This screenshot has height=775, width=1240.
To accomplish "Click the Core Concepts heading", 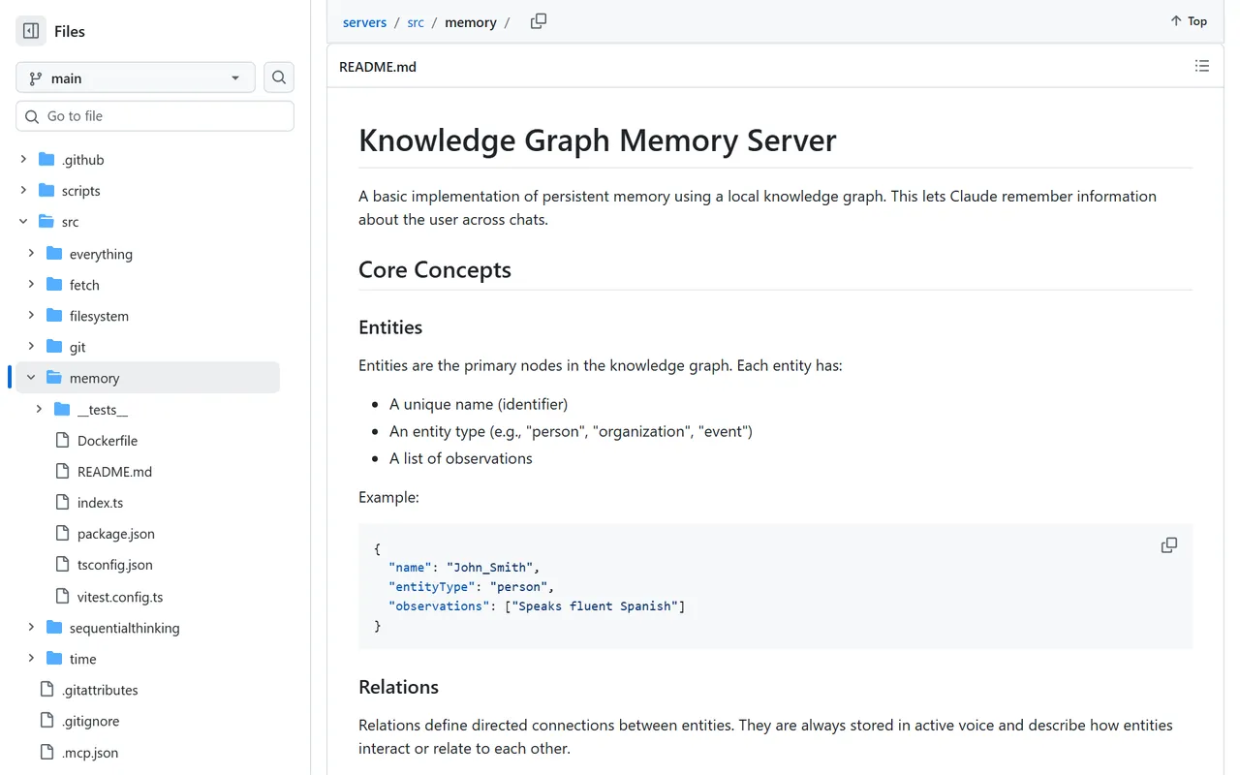I will 435,269.
